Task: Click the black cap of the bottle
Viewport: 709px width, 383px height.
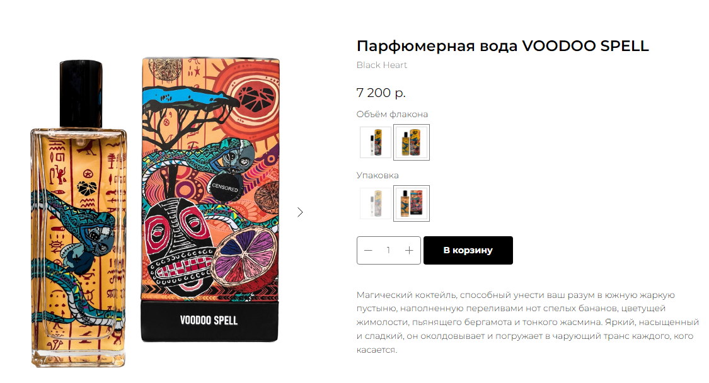Action: pyautogui.click(x=81, y=94)
